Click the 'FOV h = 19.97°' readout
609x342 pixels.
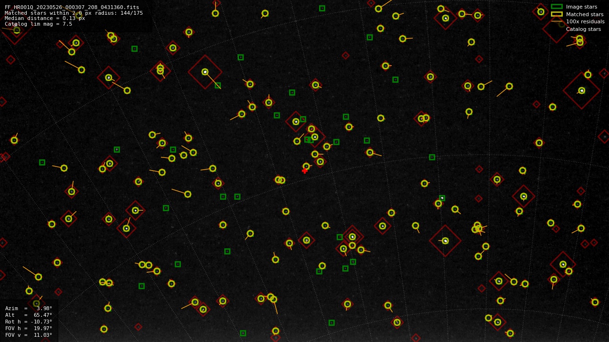[x=29, y=328]
